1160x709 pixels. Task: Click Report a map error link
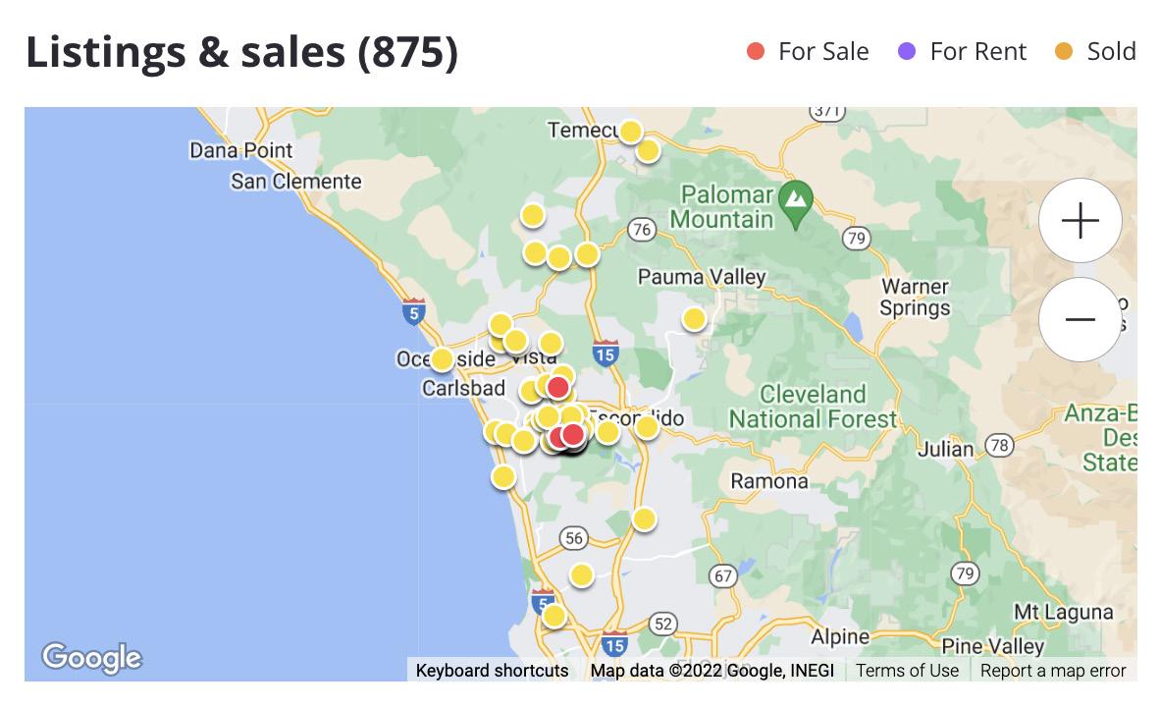pyautogui.click(x=1053, y=671)
